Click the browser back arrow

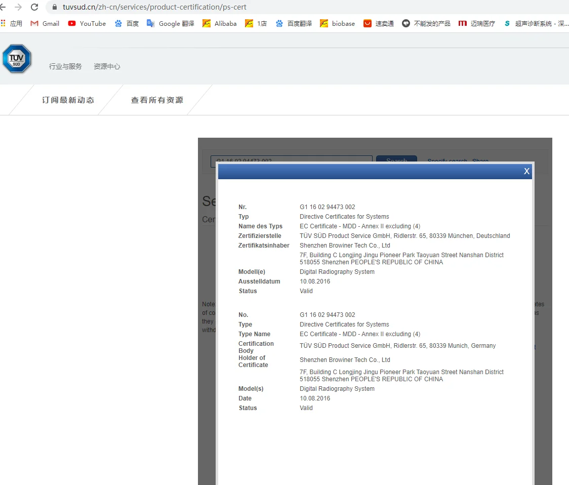[3, 7]
